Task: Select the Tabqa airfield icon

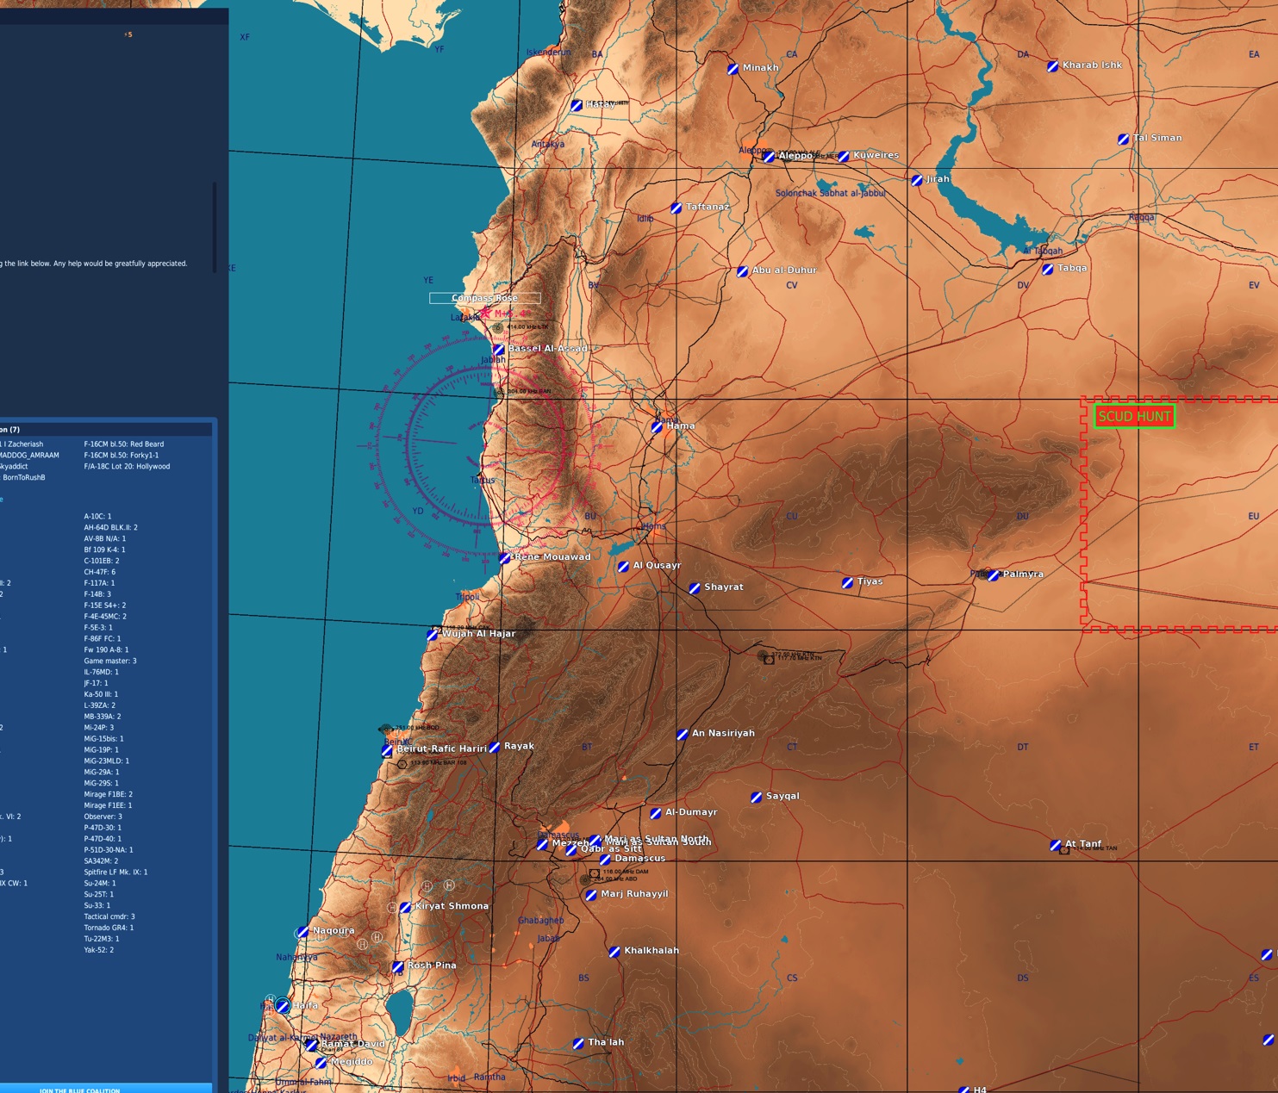Action: (x=1048, y=269)
